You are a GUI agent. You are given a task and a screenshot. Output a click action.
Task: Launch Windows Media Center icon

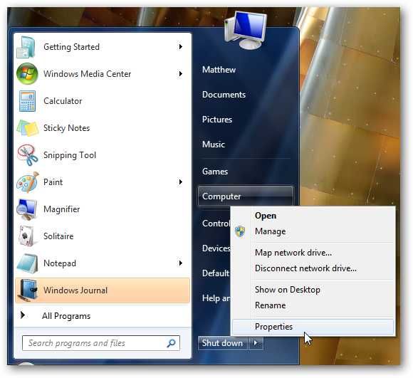pyautogui.click(x=27, y=74)
